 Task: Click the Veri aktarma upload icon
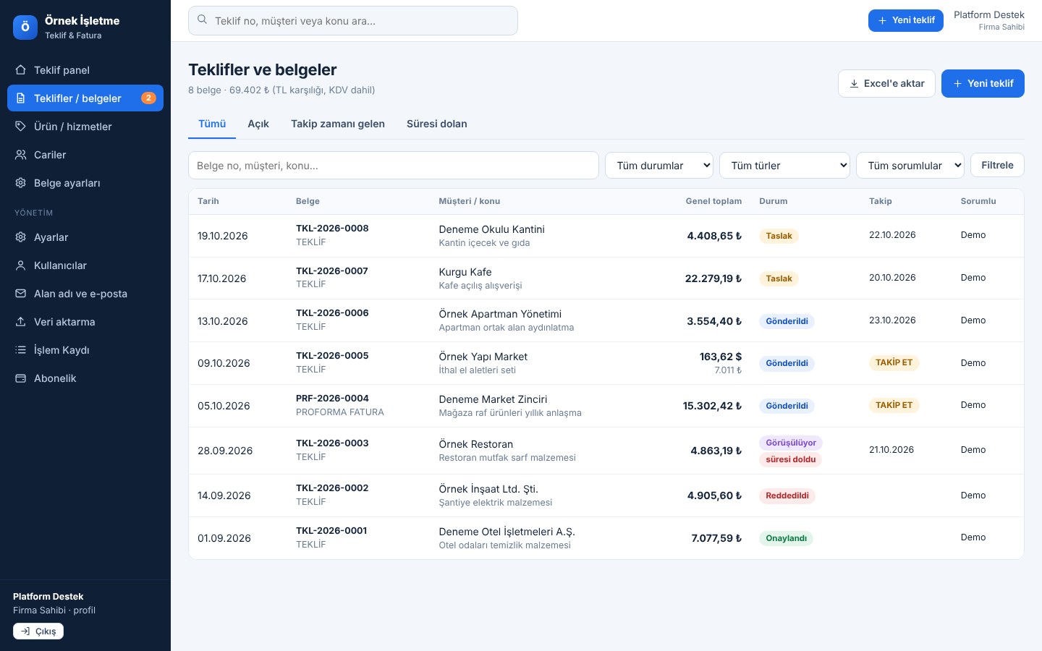tap(21, 322)
